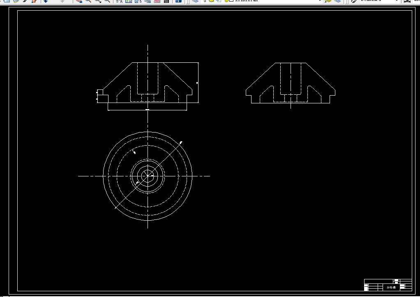420x297 pixels.
Task: Click the title block Chinese part name text
Action: click(391, 288)
